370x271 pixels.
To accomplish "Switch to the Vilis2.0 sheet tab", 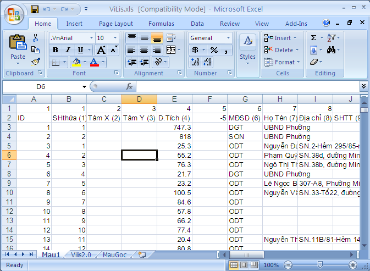I will coord(81,255).
